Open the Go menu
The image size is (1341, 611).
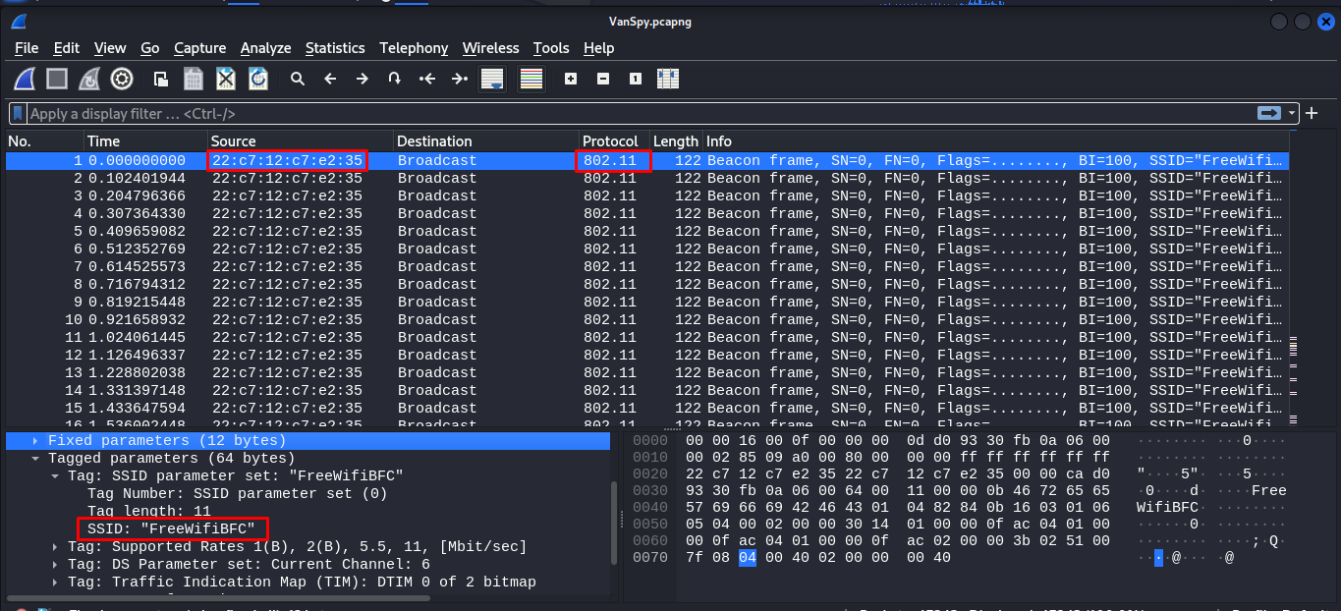pos(150,48)
